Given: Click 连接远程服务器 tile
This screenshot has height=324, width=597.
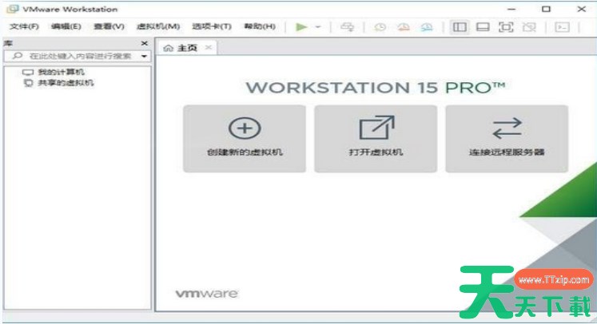Looking at the screenshot, I should tap(507, 139).
